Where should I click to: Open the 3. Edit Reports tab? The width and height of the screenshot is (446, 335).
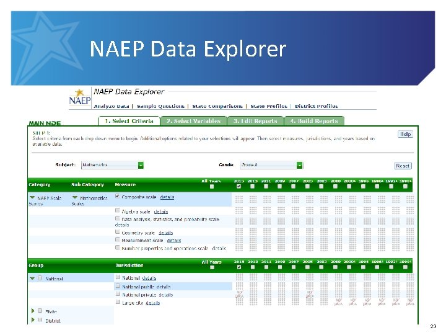pos(255,121)
